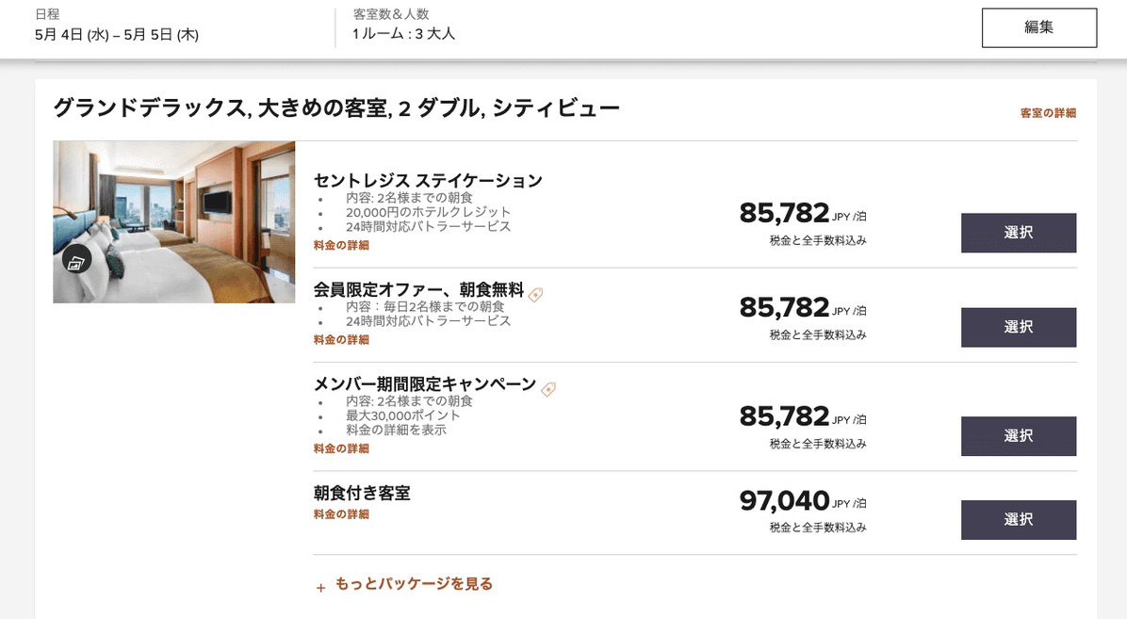View 料金の詳細 under メンバー期間限定キャンペーン
The width and height of the screenshot is (1127, 619).
click(x=341, y=448)
